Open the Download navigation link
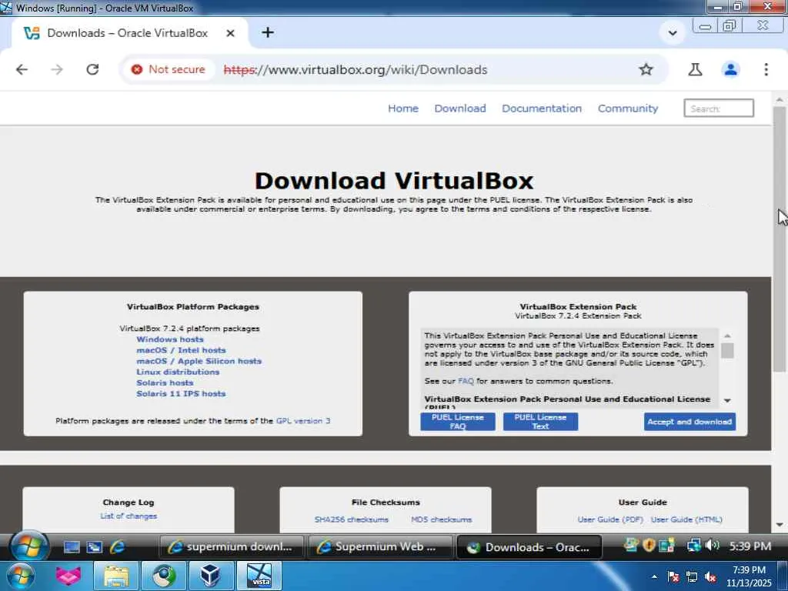Viewport: 788px width, 591px height. [x=460, y=109]
